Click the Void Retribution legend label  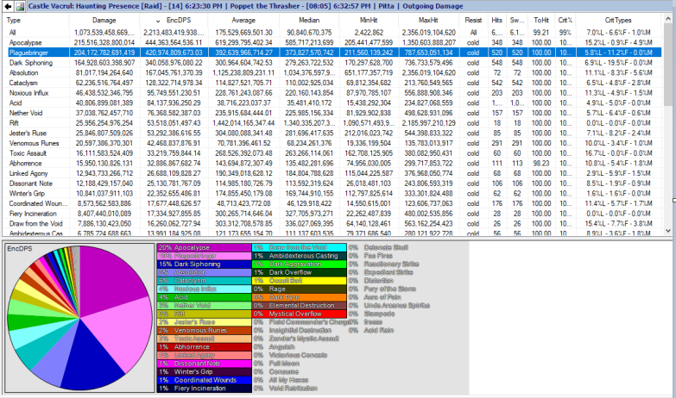pos(294,389)
